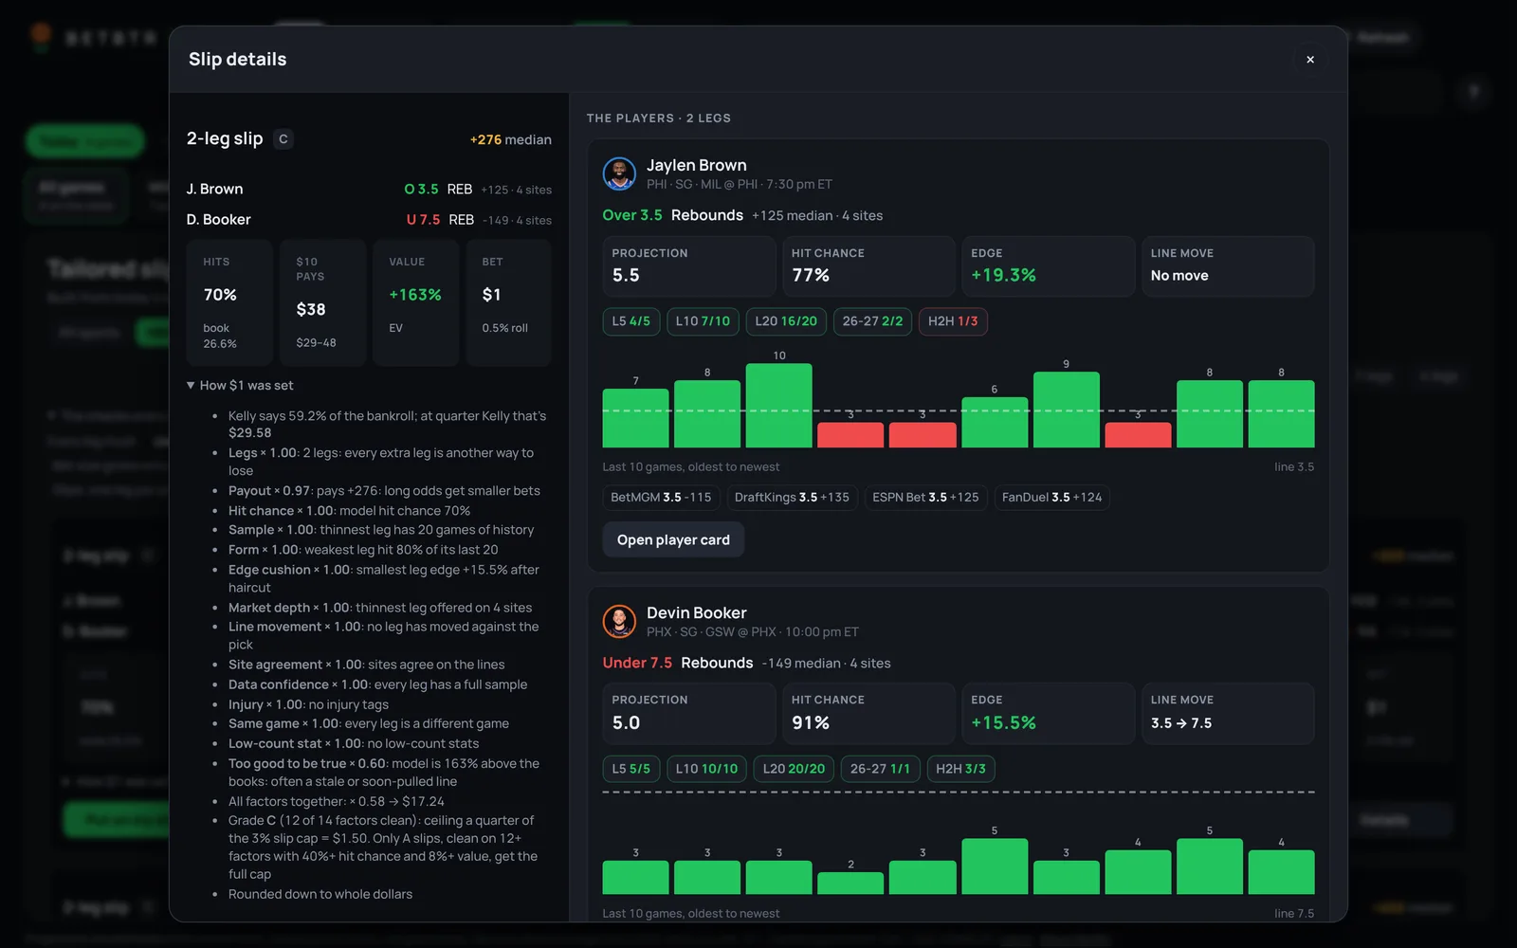Click the HITS 70% stat card
This screenshot has width=1517, height=948.
[229, 302]
